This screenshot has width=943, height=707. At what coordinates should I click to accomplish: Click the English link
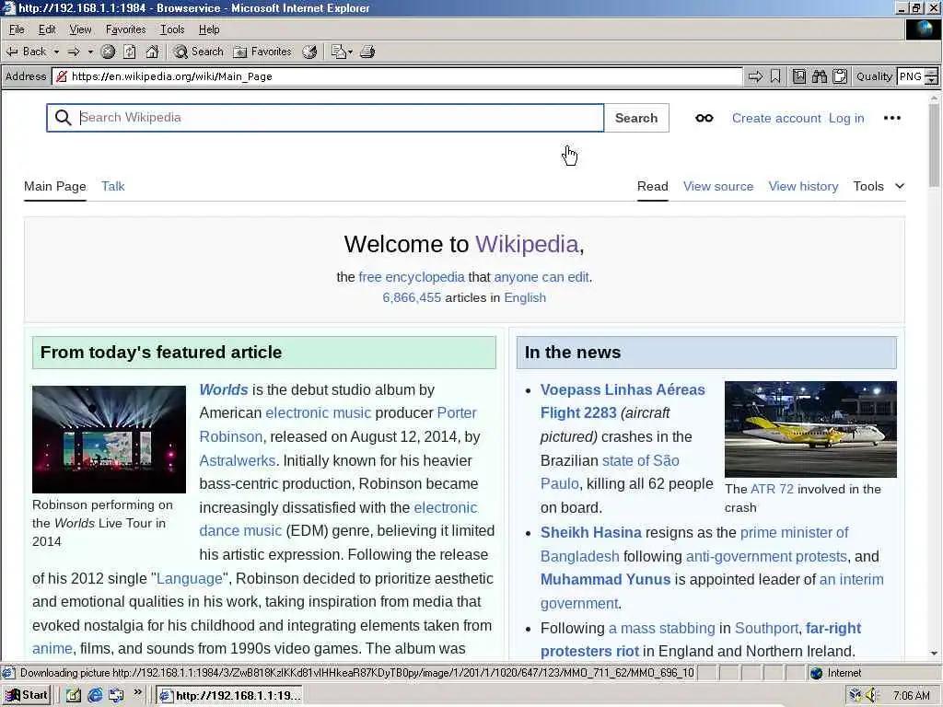point(525,297)
